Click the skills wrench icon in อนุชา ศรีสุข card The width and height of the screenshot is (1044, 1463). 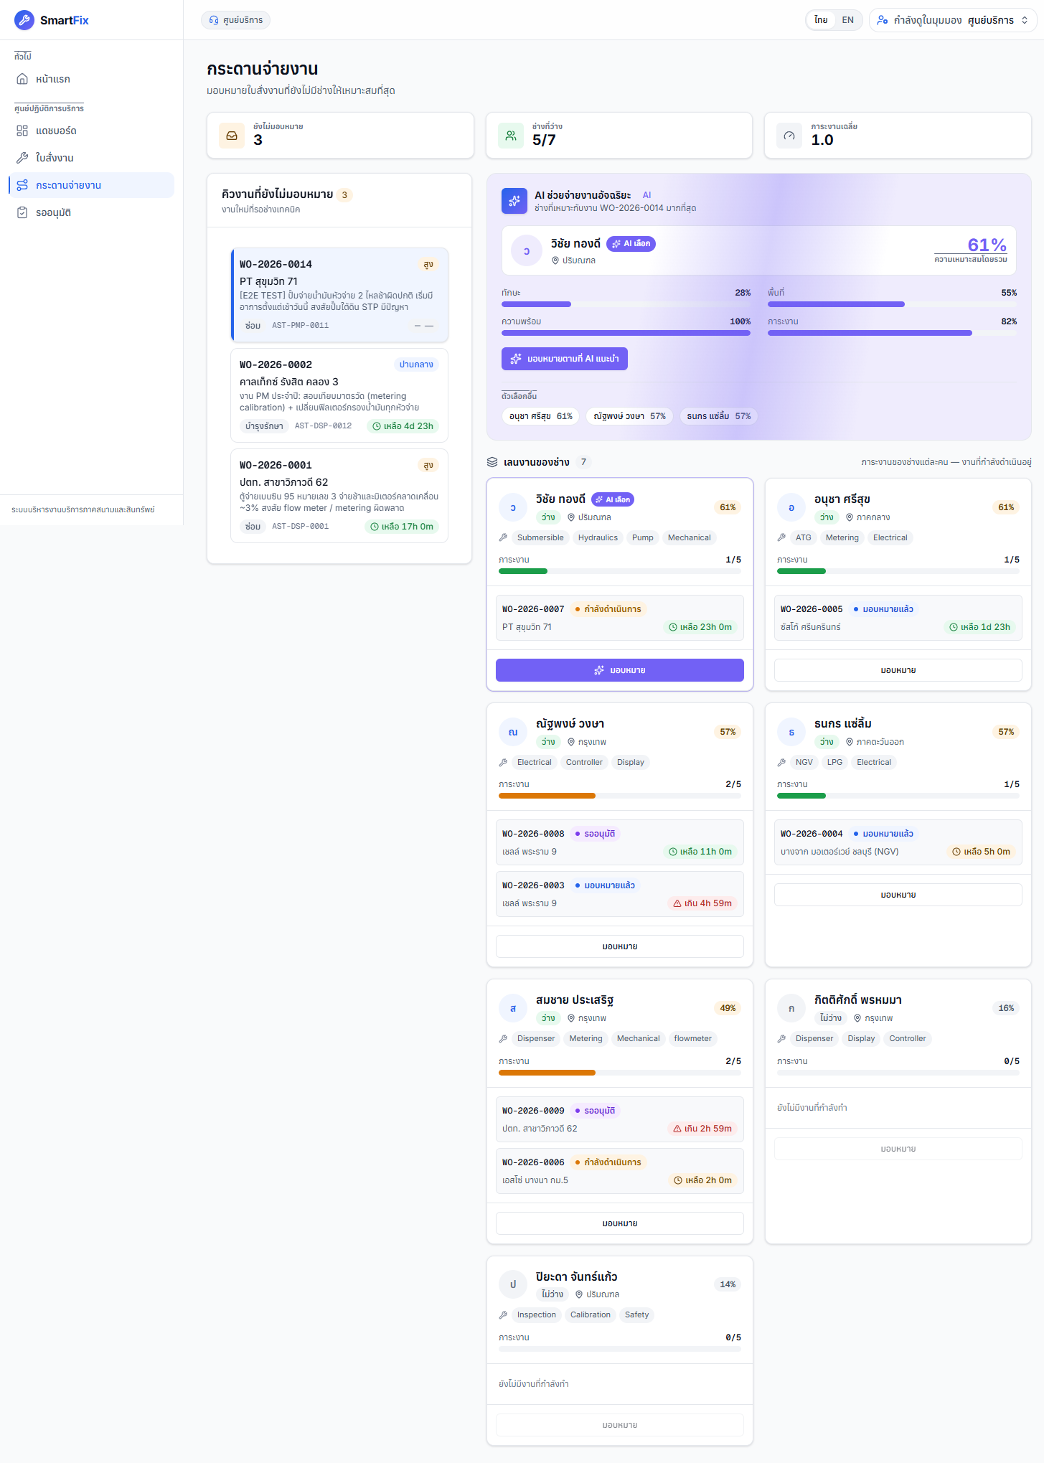(x=781, y=537)
